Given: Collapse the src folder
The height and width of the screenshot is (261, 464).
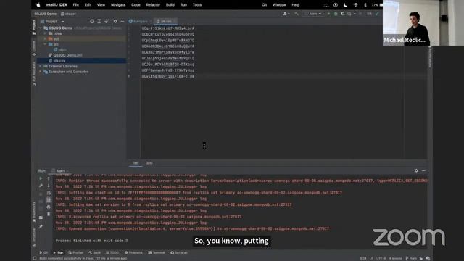Looking at the screenshot, I should tap(45, 44).
